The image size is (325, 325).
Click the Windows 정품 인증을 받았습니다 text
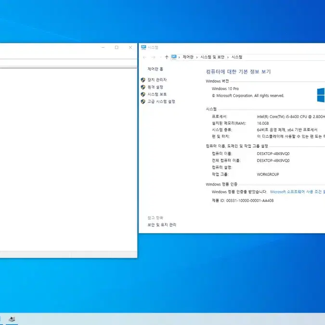239,192
